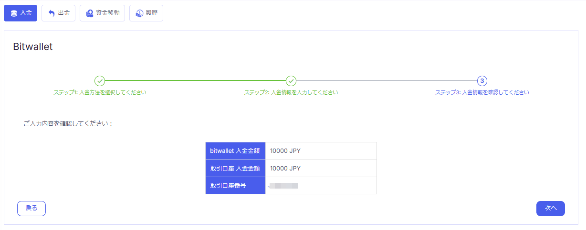The height and width of the screenshot is (230, 586).
Task: Select the ステップ1 入金方法を選択 label
Action: pos(100,92)
